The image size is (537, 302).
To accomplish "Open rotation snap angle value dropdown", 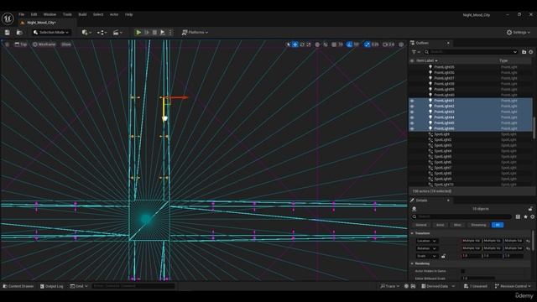I will click(356, 44).
